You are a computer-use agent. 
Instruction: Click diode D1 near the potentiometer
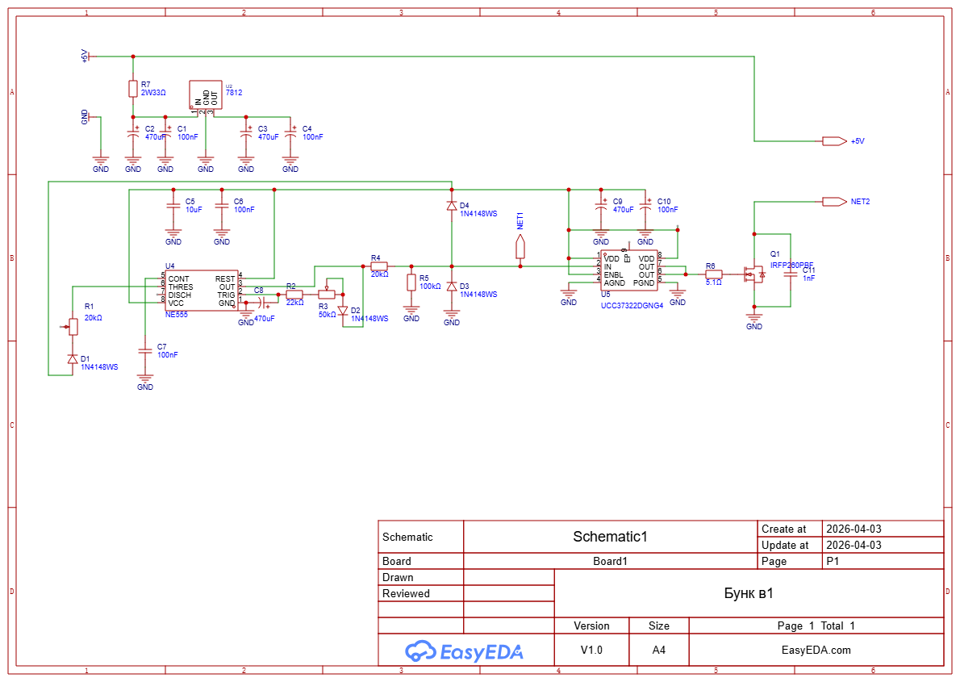[73, 359]
